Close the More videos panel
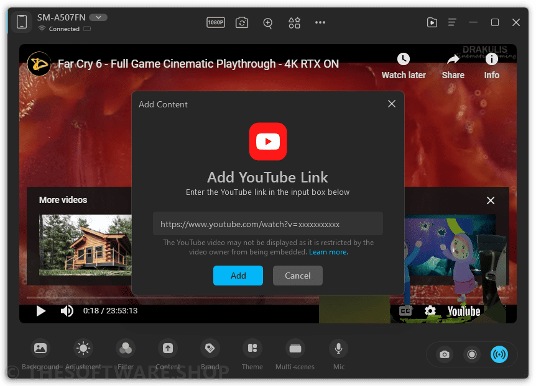Image resolution: width=536 pixels, height=386 pixels. point(491,200)
